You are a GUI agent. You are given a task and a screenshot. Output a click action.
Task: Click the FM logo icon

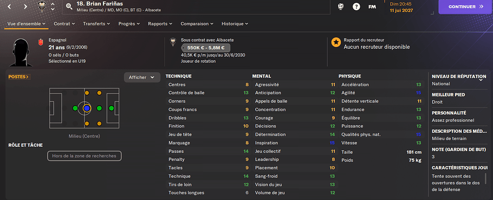coord(372,7)
